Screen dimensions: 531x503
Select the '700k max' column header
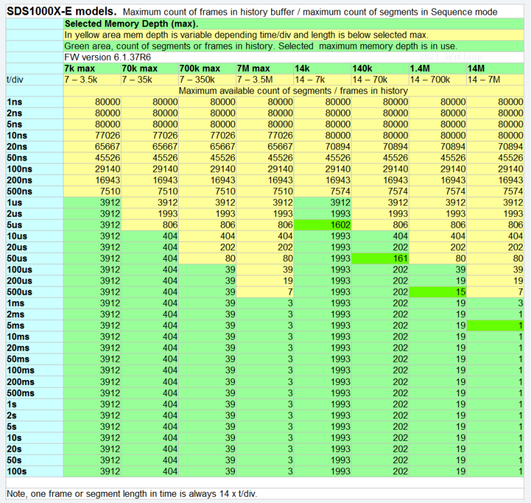208,68
